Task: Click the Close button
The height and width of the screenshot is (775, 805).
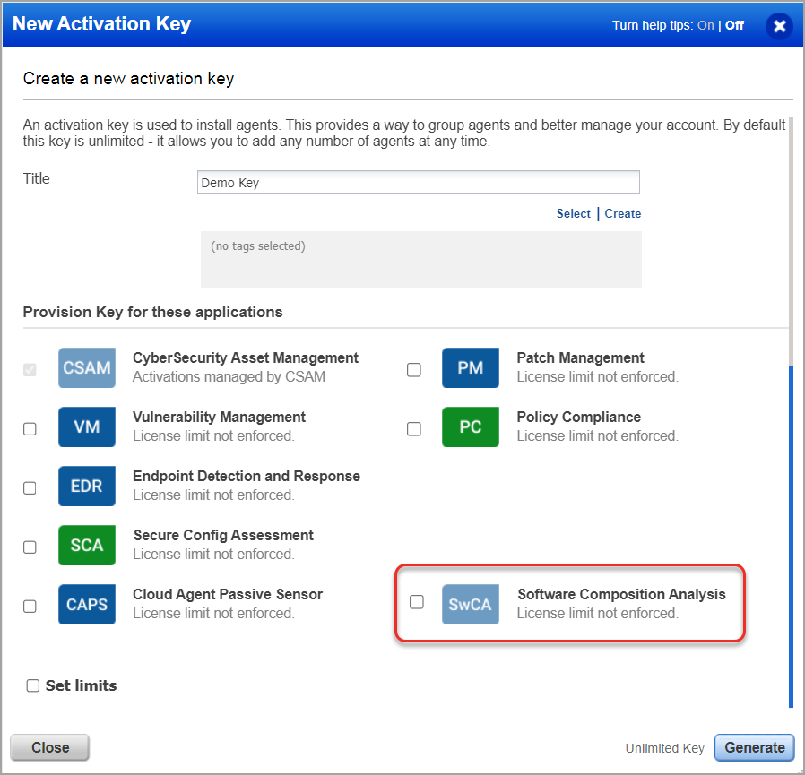Action: click(x=50, y=747)
